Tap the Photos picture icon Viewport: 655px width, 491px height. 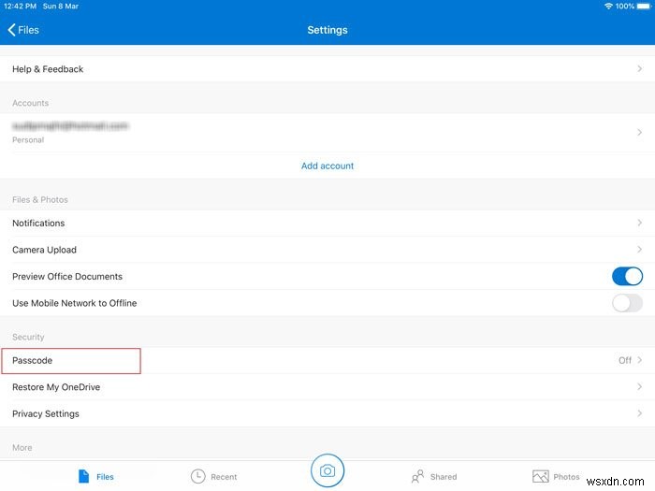click(541, 476)
